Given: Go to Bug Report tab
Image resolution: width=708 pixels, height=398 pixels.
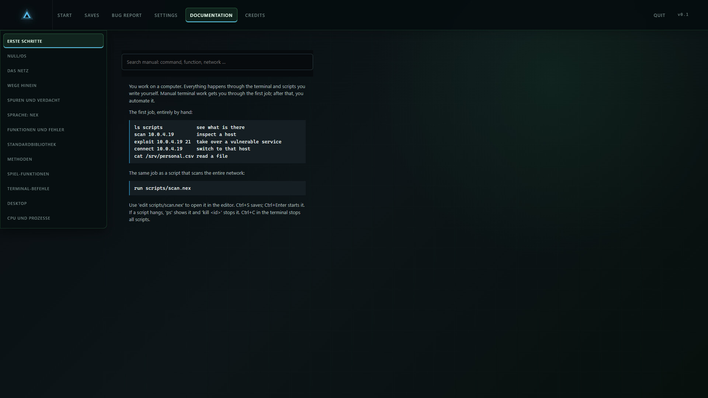Looking at the screenshot, I should click(x=127, y=15).
